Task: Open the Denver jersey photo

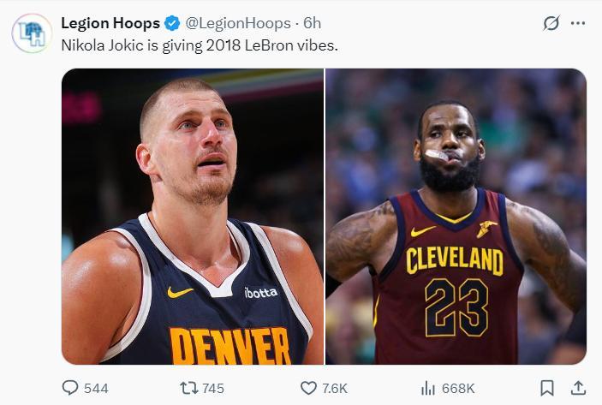Action: point(193,217)
